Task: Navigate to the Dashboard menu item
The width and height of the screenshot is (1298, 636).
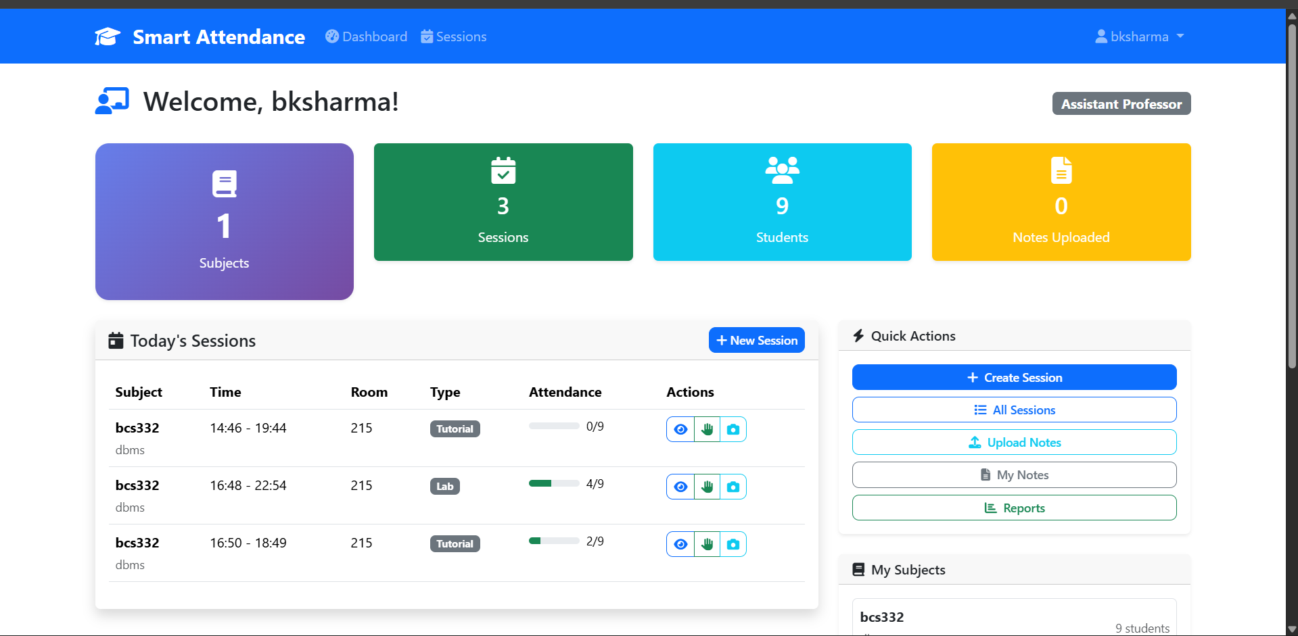Action: point(366,36)
